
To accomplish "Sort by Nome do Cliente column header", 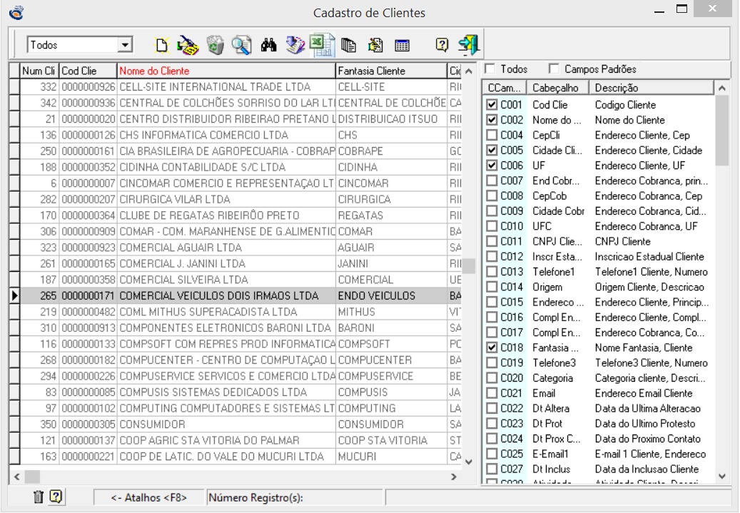I will [x=226, y=71].
